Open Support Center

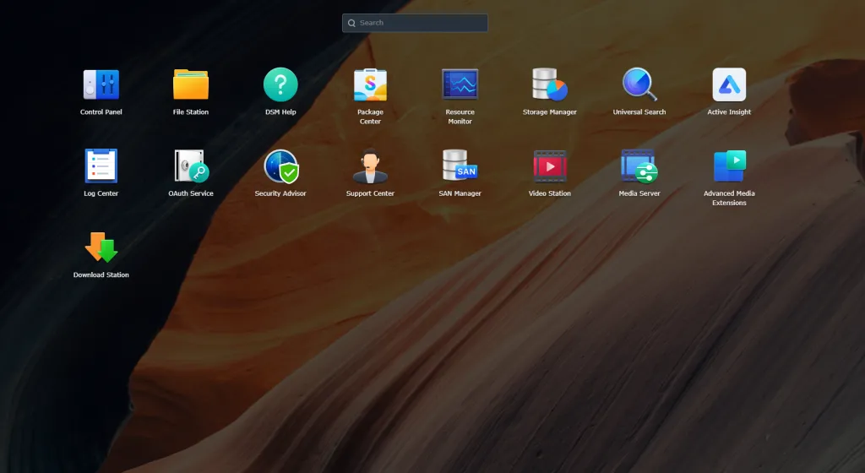pyautogui.click(x=370, y=166)
